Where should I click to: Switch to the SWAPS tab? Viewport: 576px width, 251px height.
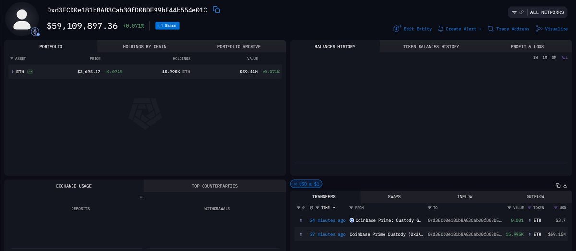(395, 197)
